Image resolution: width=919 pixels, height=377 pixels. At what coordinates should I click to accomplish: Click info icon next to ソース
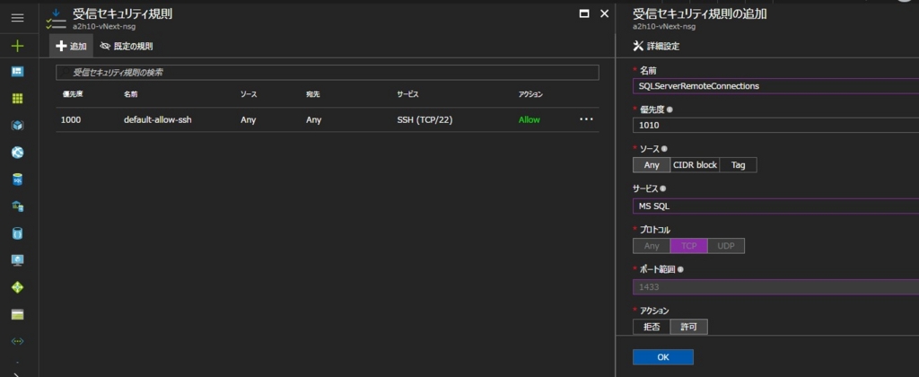664,149
